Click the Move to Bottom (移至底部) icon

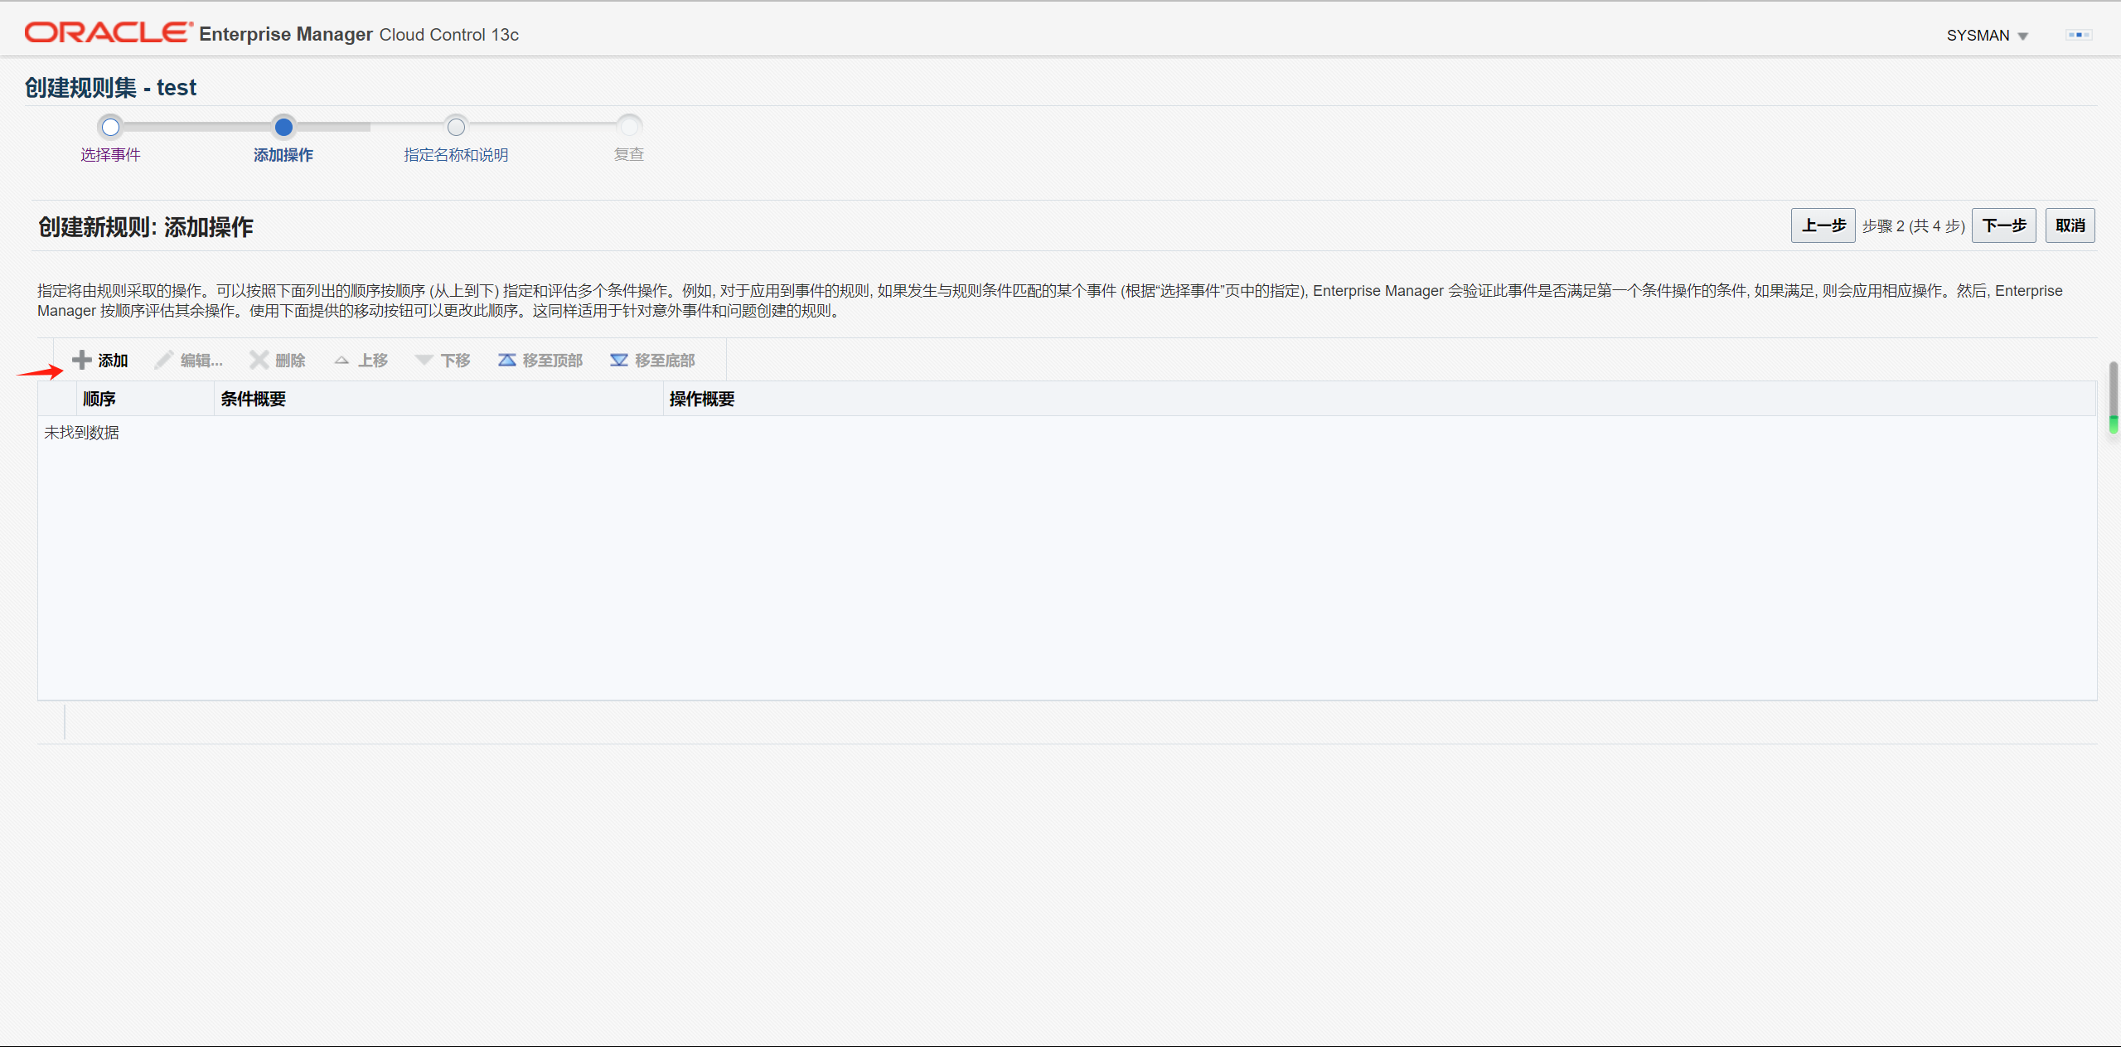(x=618, y=360)
